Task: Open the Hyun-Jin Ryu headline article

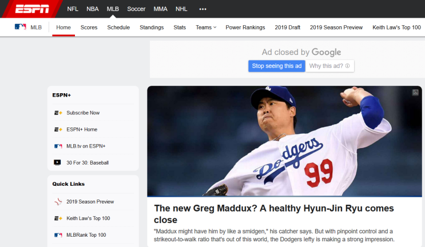Action: click(274, 214)
